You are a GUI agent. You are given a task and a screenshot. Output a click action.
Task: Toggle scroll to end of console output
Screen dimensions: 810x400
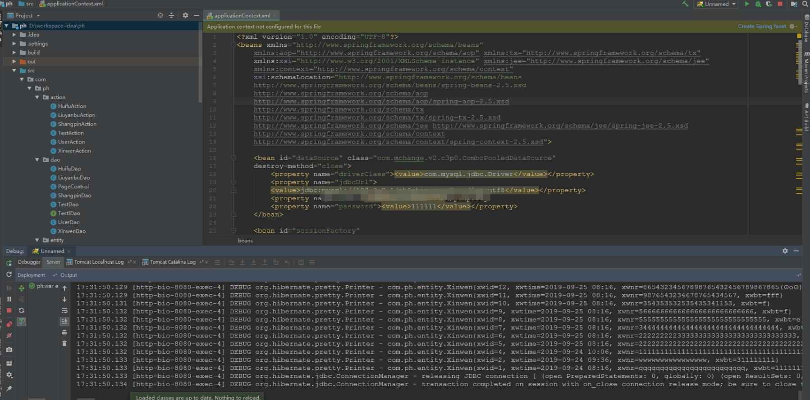tap(64, 321)
